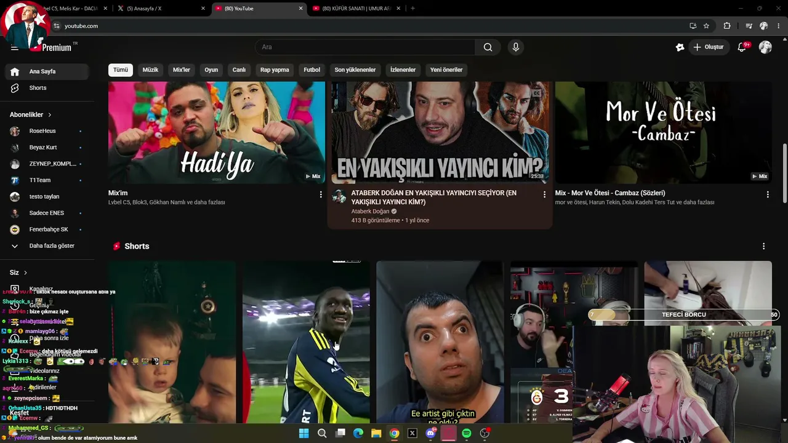Open Microsoft Edge from the taskbar
The width and height of the screenshot is (788, 443).
click(358, 434)
